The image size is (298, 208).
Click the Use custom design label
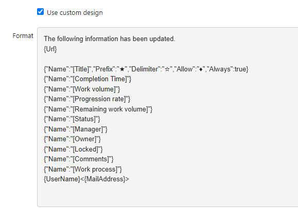pos(75,12)
